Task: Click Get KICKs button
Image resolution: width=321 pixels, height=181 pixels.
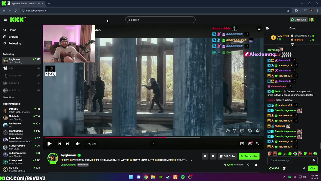Action: 298,20
